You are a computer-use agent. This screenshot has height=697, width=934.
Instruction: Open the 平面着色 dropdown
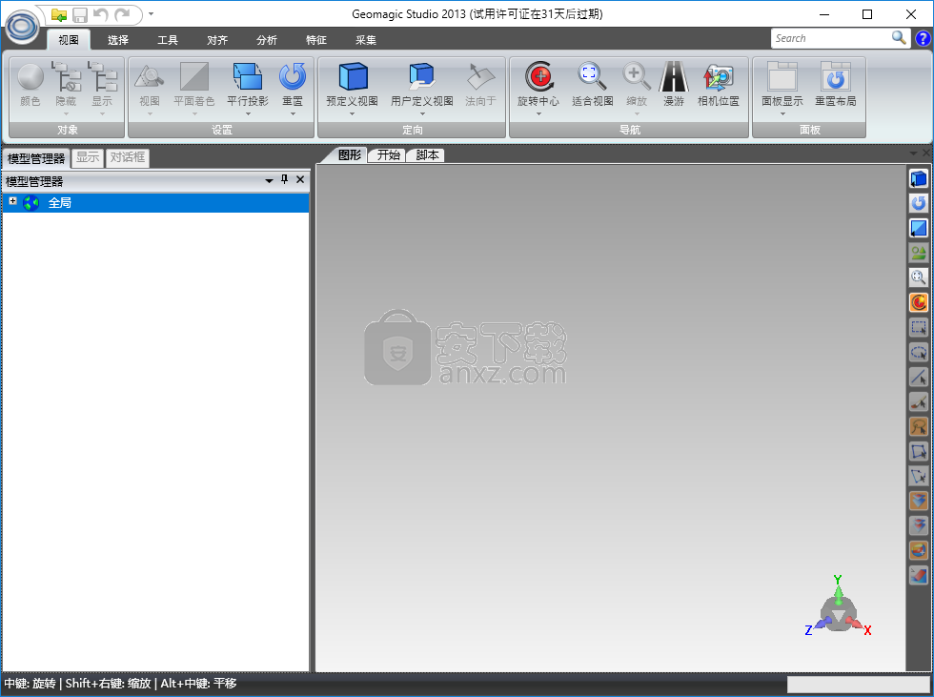[x=194, y=113]
